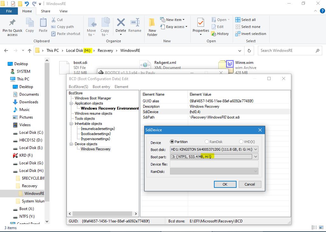Screen dimensions: 326x232
Task: Confirm SdiDevice dialog with OK
Action: tap(225, 184)
